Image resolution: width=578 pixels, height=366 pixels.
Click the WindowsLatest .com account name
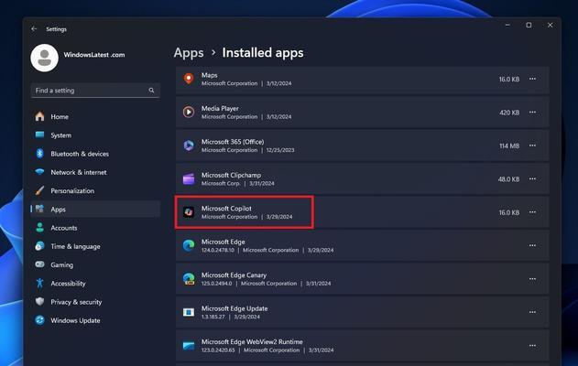coord(94,55)
